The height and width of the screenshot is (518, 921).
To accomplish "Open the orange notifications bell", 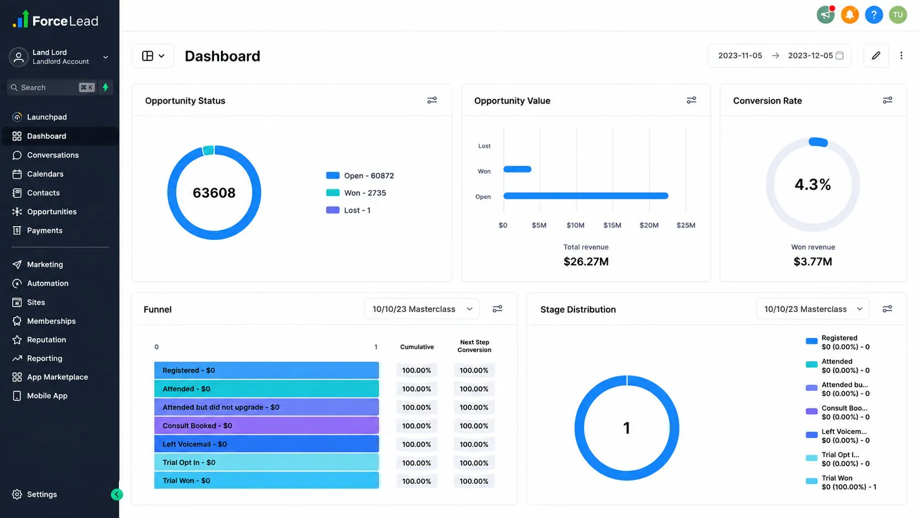I will tap(849, 15).
